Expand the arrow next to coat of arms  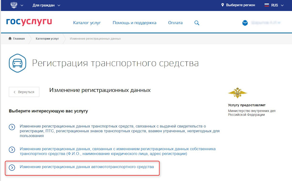click(22, 5)
